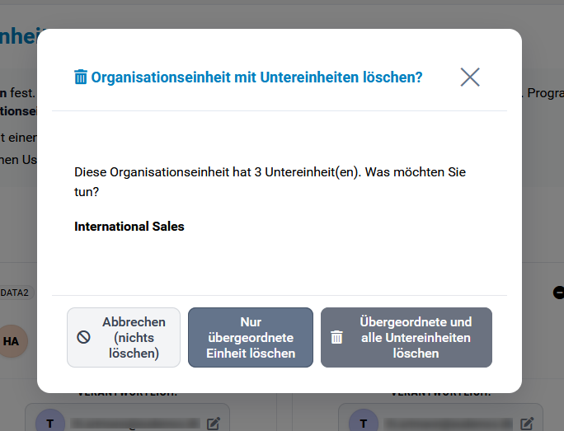The width and height of the screenshot is (564, 431).
Task: Close the delete dialog with X
Action: (x=470, y=77)
